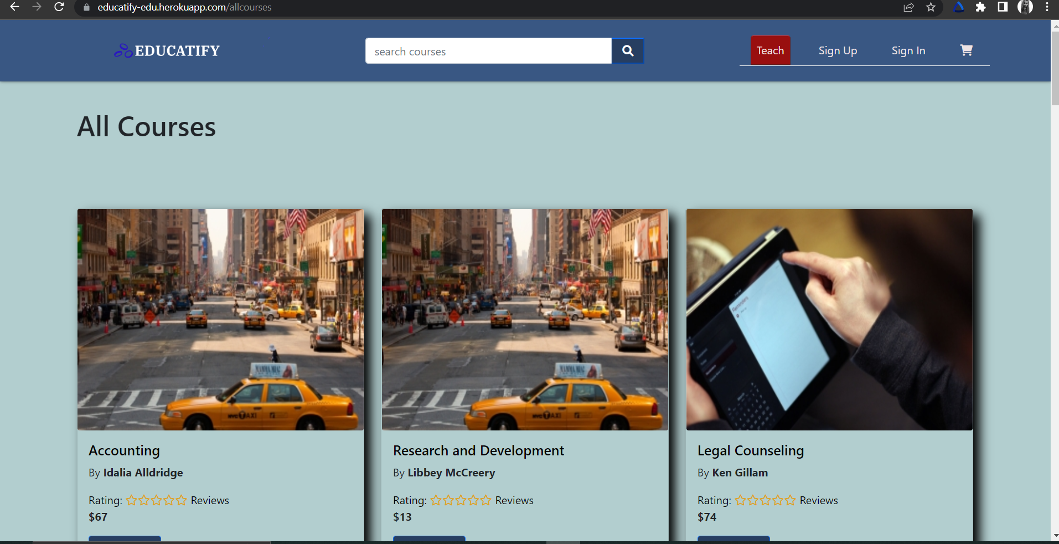Open the Chrome three-dot menu
Screen dimensions: 1059x544
point(1047,8)
